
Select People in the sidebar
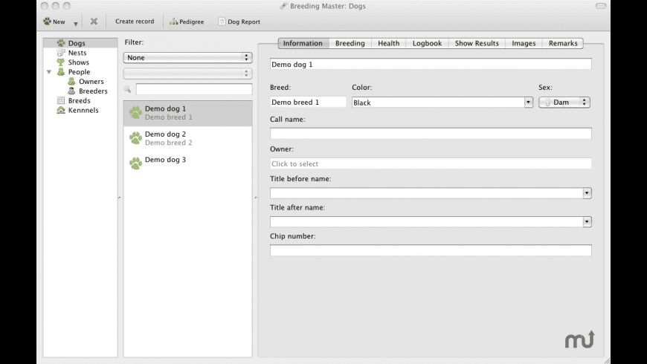point(79,72)
